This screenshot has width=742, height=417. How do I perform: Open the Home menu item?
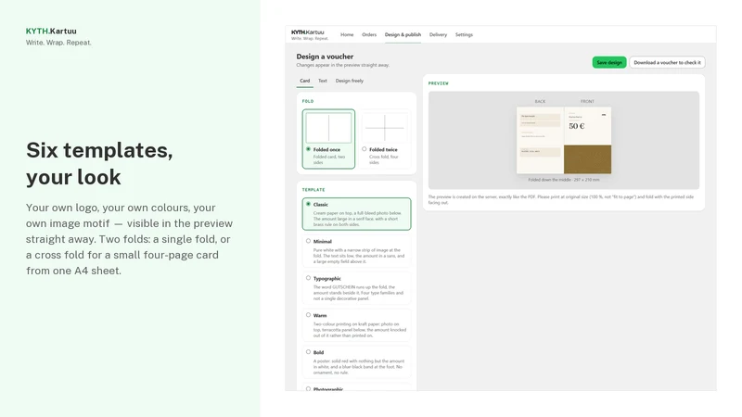point(347,34)
